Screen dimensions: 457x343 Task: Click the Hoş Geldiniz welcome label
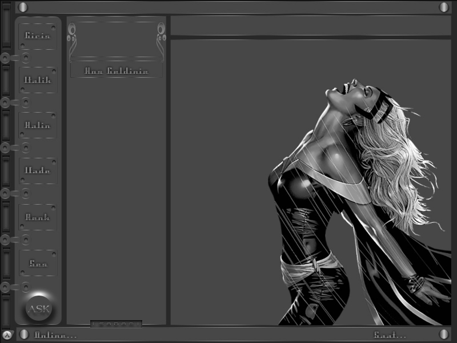click(x=117, y=71)
